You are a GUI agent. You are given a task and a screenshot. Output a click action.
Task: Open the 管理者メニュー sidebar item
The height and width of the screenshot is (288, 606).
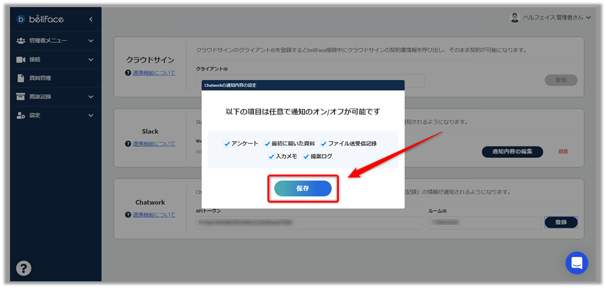[x=55, y=40]
